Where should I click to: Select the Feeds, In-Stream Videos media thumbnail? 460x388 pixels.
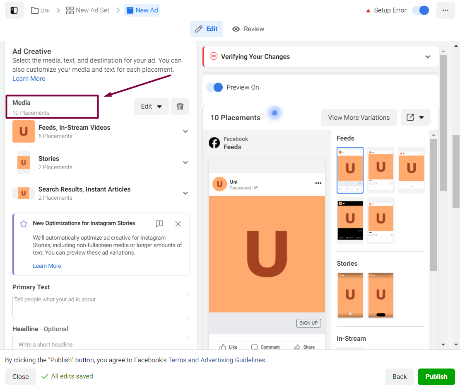click(x=24, y=131)
